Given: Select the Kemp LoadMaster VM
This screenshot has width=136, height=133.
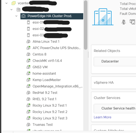Looking at the screenshot, I should tap(47, 80).
